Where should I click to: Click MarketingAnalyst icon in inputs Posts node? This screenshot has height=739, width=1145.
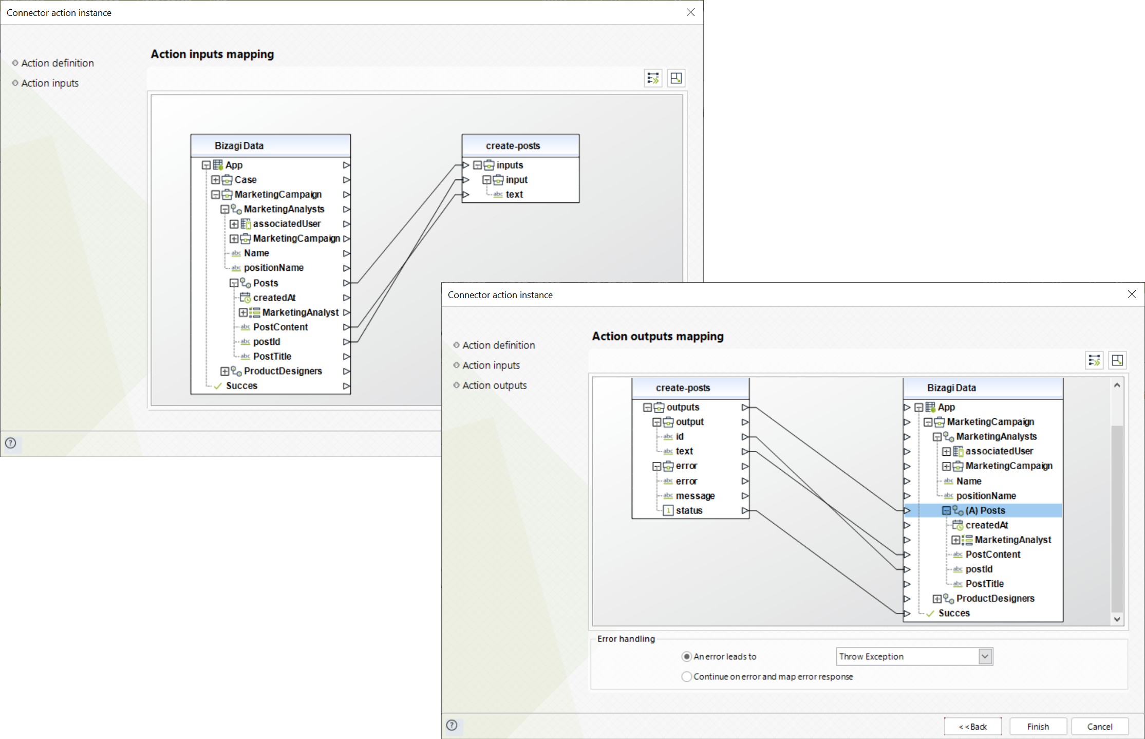tap(255, 312)
